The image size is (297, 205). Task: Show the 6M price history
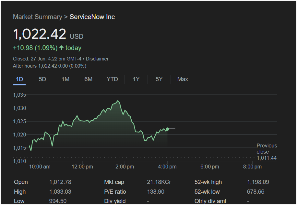(89, 79)
